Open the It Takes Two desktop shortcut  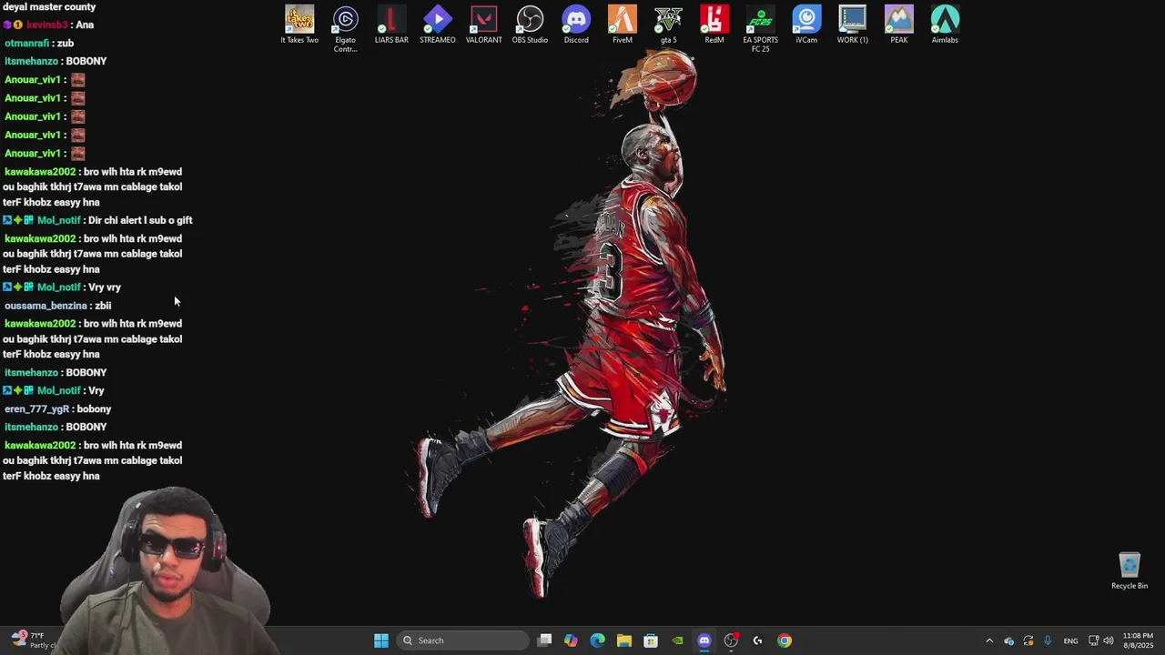pos(299,24)
